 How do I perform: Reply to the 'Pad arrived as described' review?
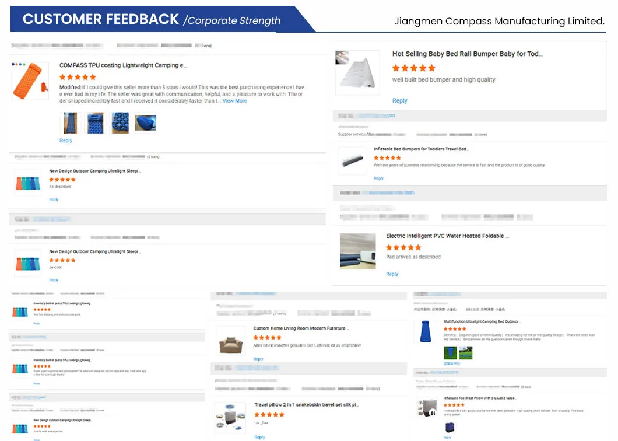pyautogui.click(x=392, y=274)
